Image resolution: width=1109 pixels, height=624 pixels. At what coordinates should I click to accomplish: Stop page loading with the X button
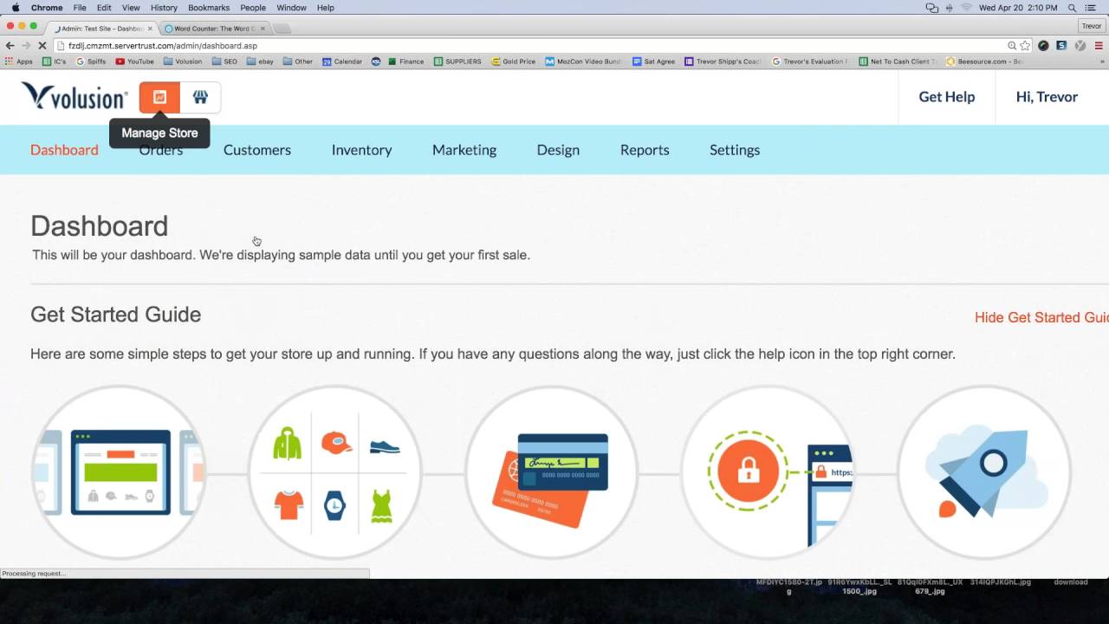click(42, 45)
